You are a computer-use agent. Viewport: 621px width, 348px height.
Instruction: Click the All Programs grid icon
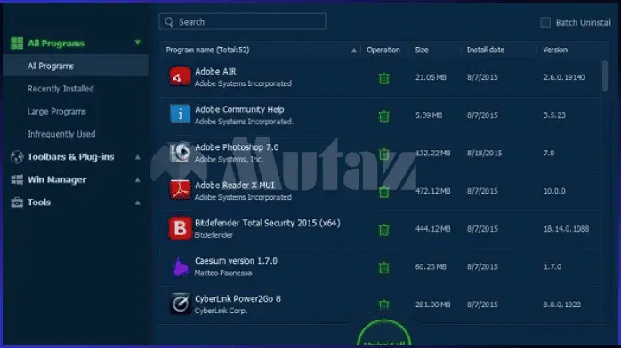pos(17,43)
